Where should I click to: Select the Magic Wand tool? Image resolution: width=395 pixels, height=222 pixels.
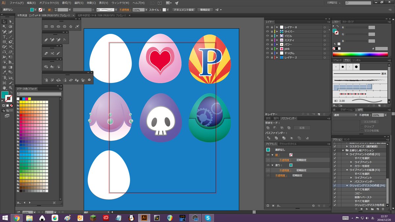[x=4, y=27]
